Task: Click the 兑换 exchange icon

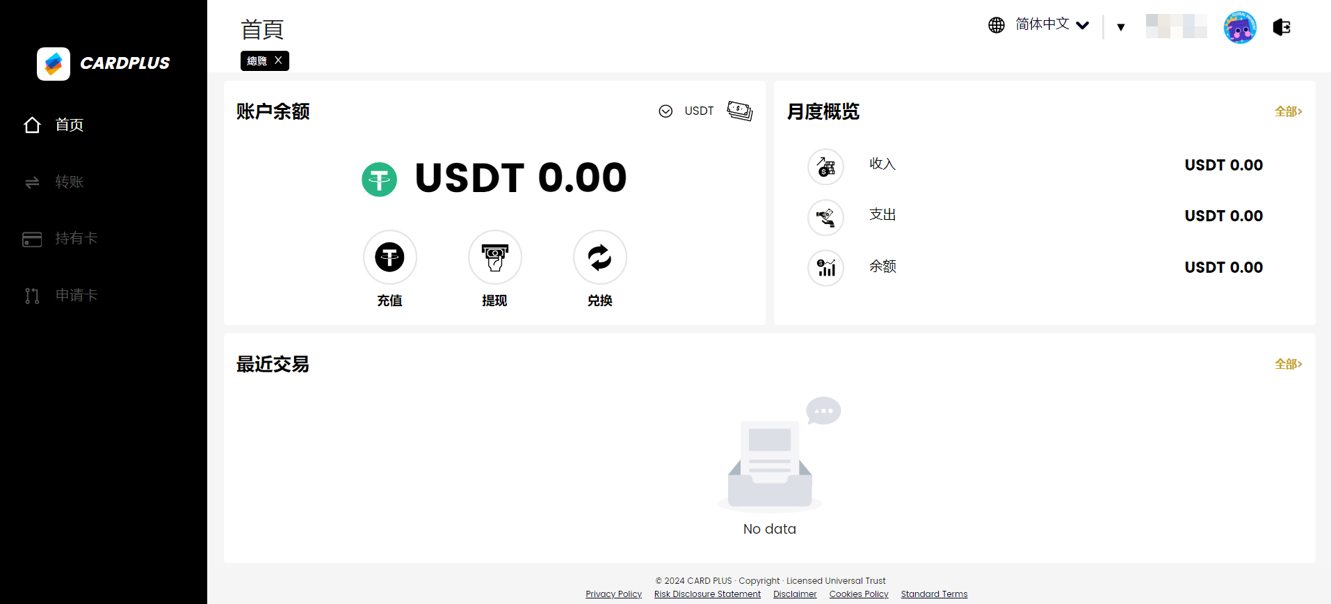Action: coord(599,257)
